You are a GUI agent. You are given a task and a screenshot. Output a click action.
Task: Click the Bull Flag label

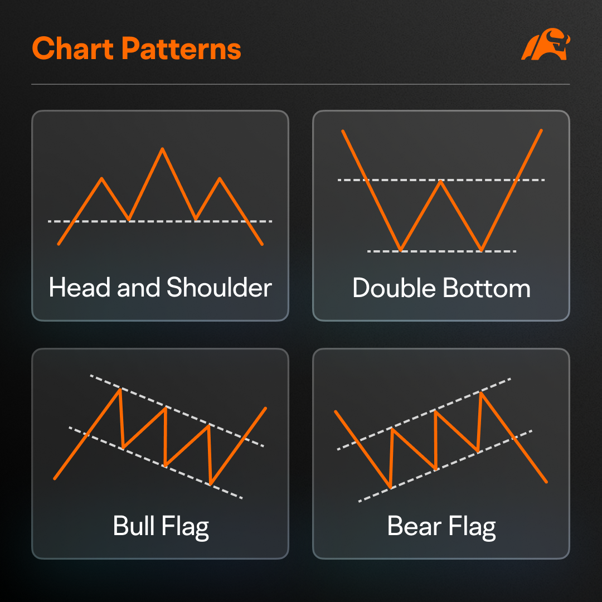(x=161, y=527)
